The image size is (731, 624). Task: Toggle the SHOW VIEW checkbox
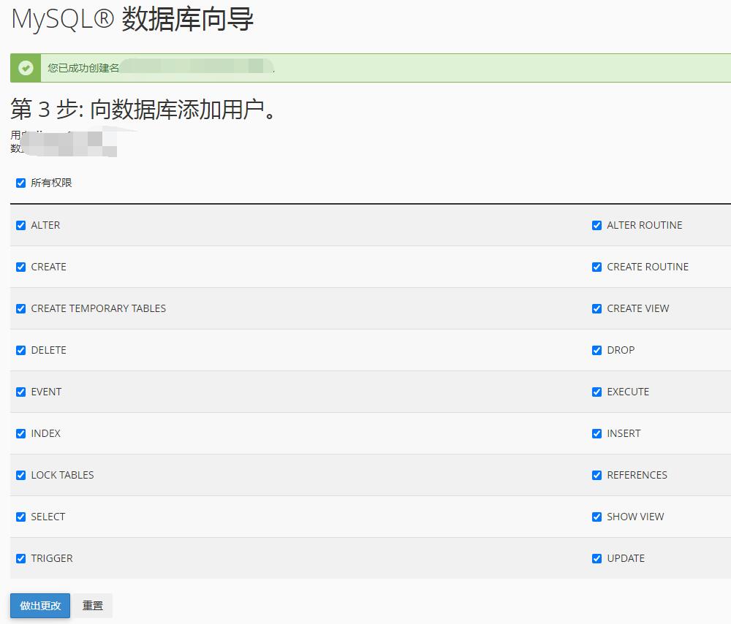pyautogui.click(x=596, y=517)
